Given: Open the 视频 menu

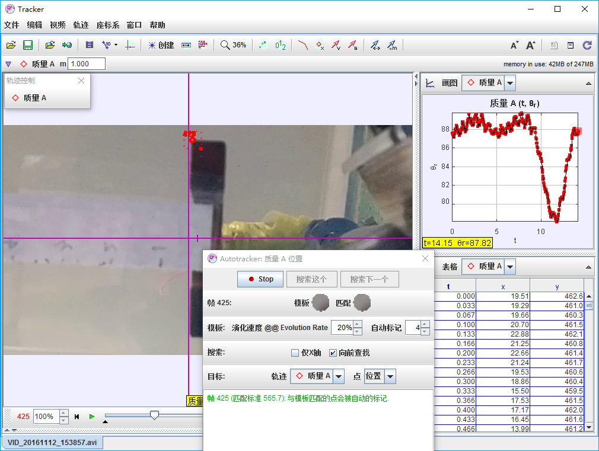Looking at the screenshot, I should (57, 25).
